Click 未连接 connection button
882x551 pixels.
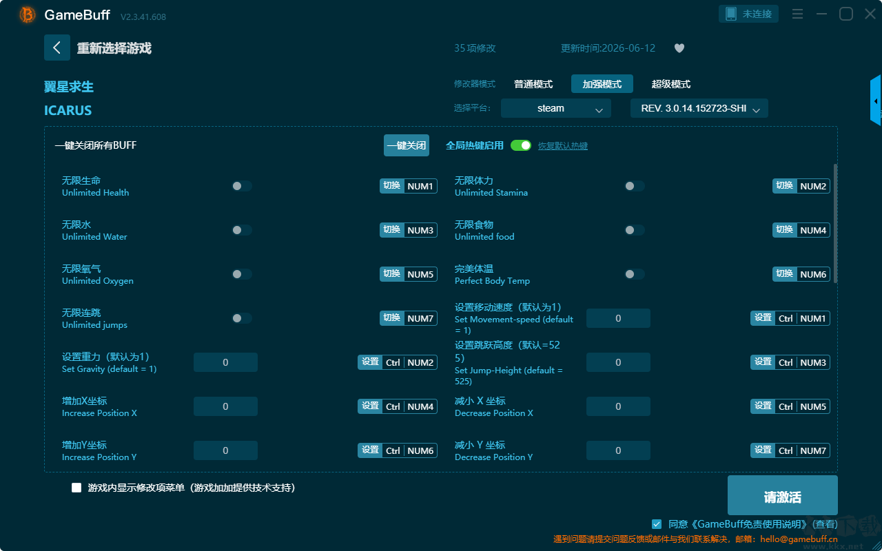pos(749,14)
